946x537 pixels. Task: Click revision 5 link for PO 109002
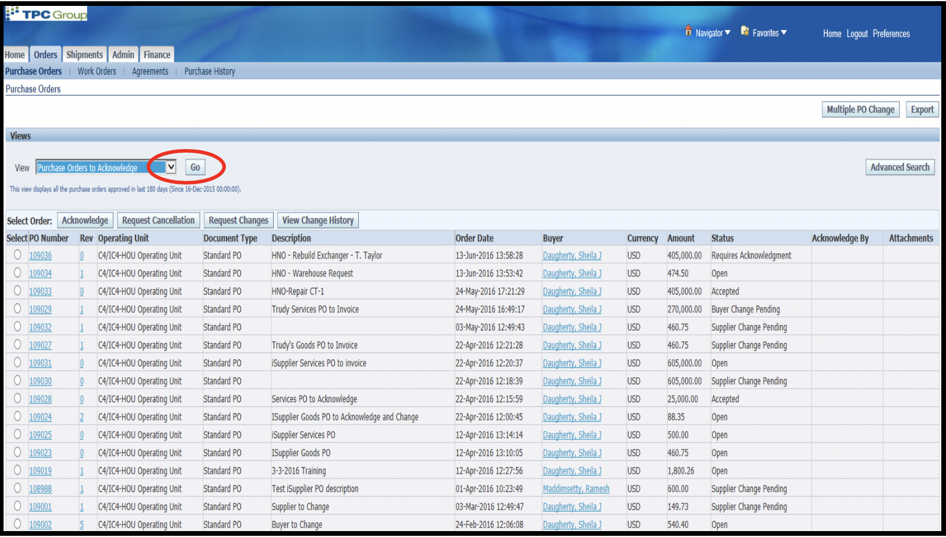(82, 525)
